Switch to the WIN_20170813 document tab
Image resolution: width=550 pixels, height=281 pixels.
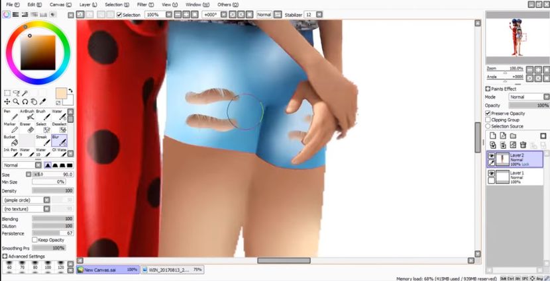pos(172,270)
